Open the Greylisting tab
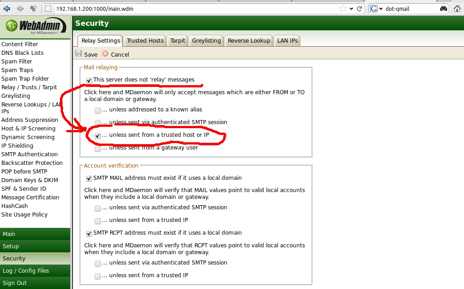This screenshot has height=289, width=464. click(206, 41)
